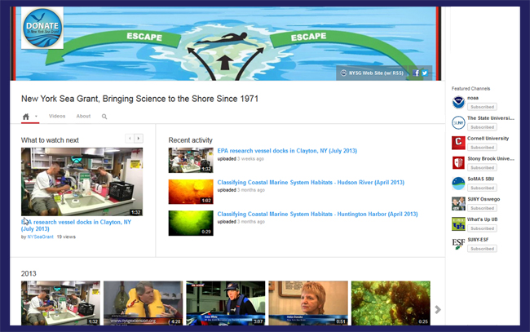530x332 pixels.
Task: Open the 1:32 lab video in the 2013 row
Action: tap(60, 303)
